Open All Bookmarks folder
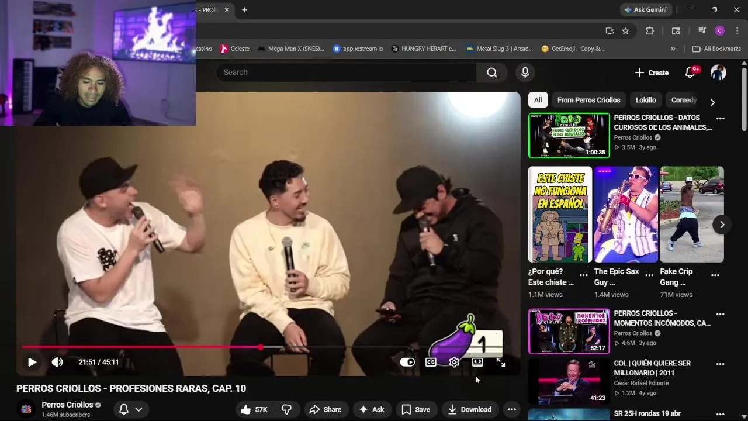 click(716, 49)
